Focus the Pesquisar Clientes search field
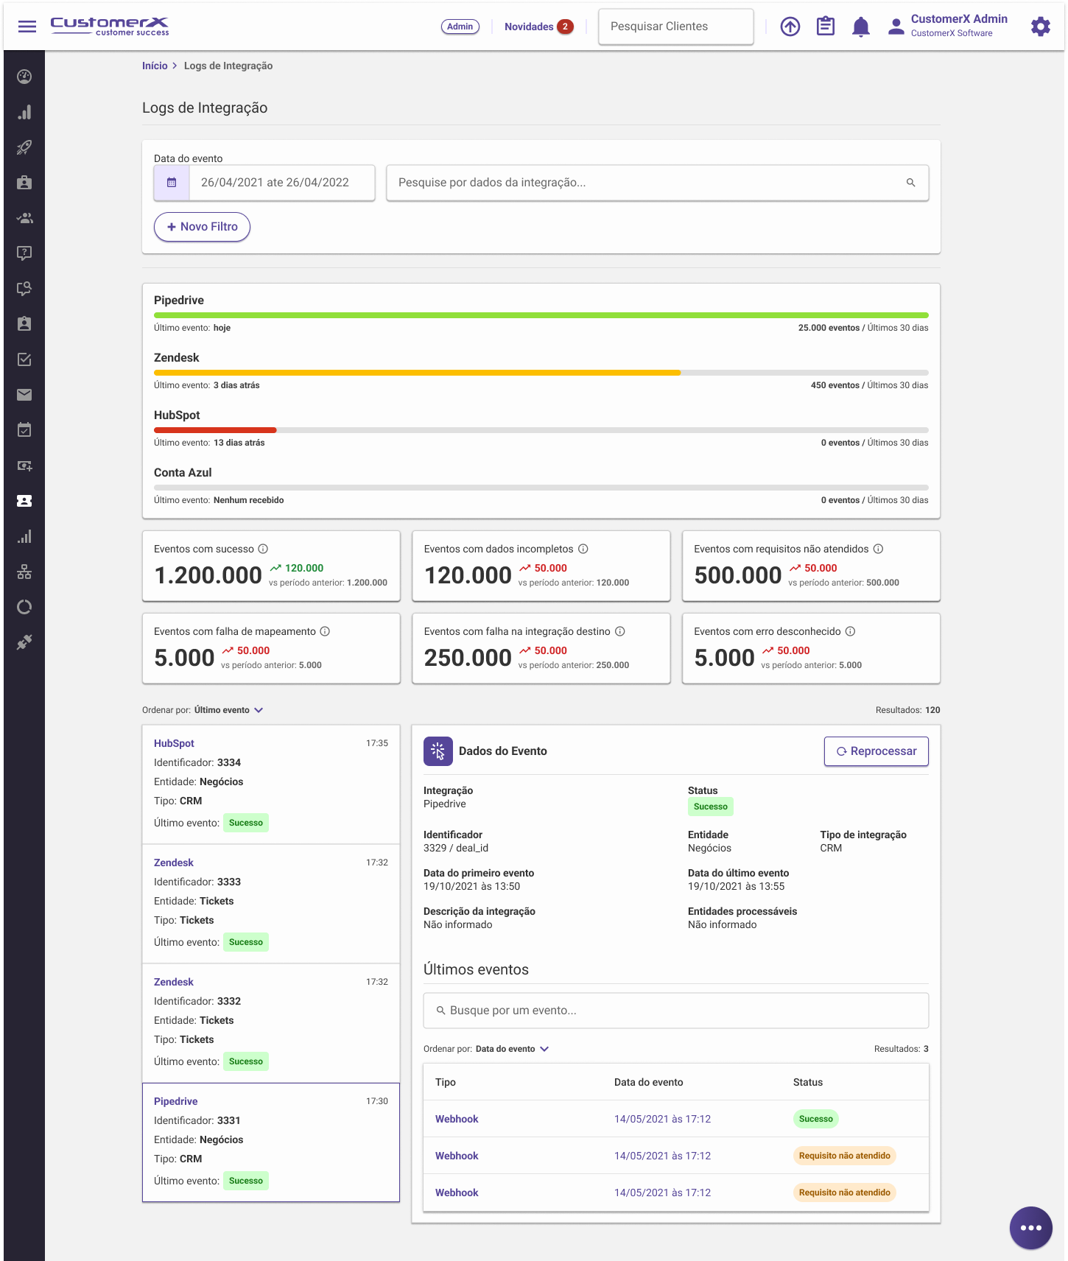The width and height of the screenshot is (1068, 1261). click(x=676, y=27)
